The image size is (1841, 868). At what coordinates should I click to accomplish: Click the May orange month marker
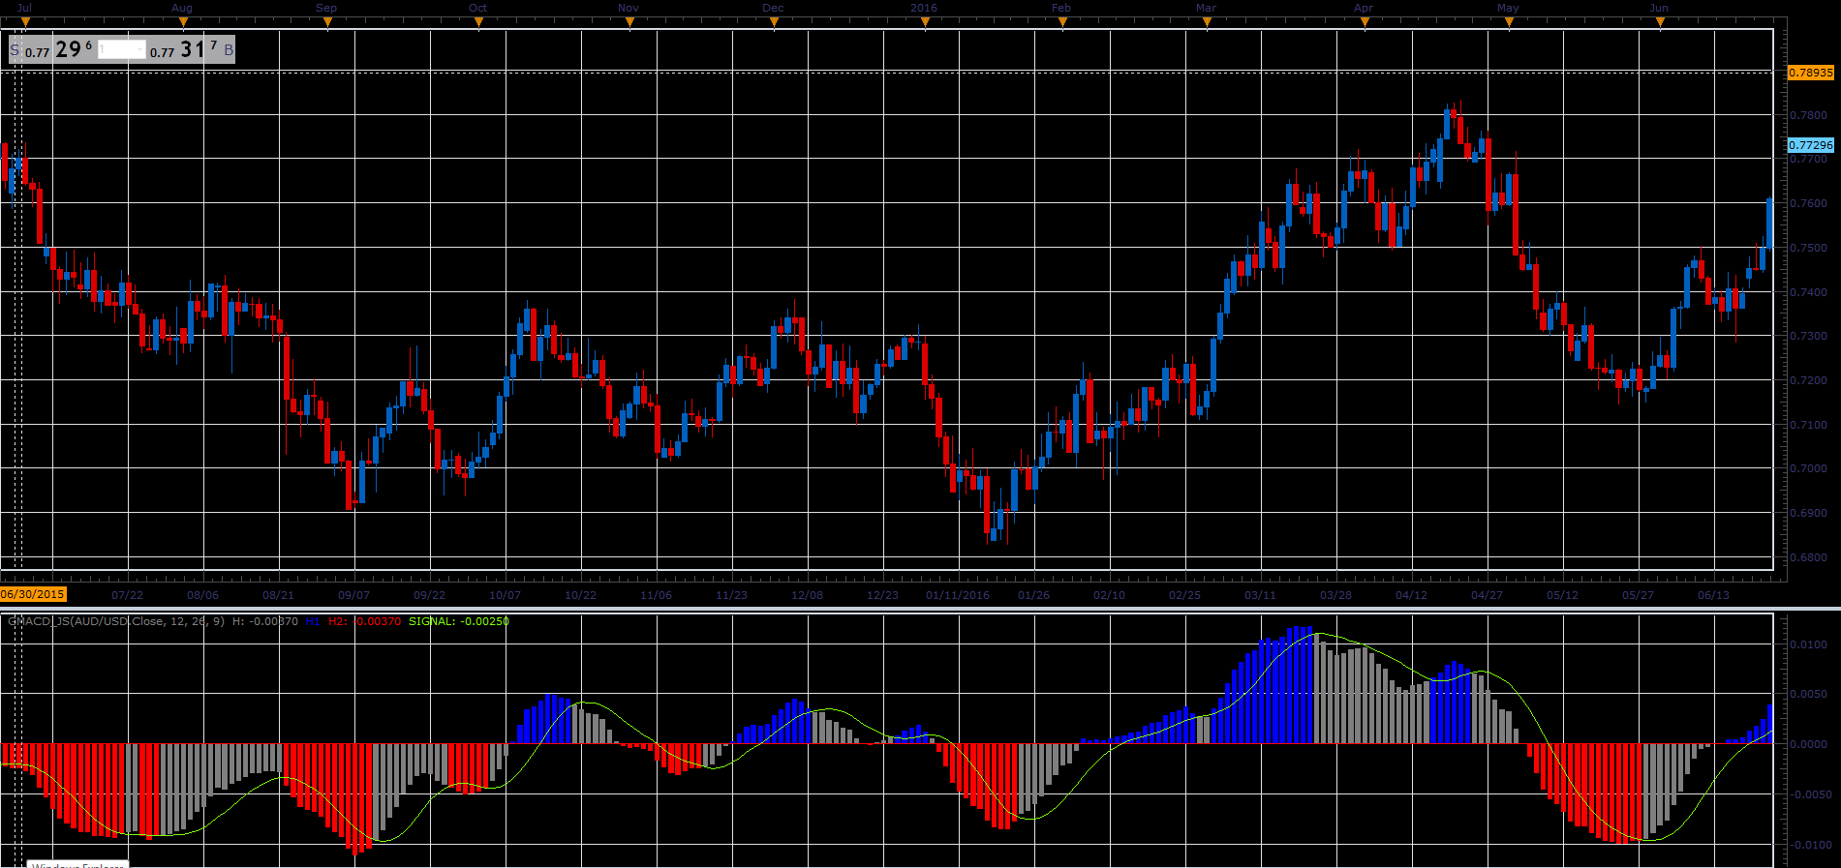pos(1510,20)
